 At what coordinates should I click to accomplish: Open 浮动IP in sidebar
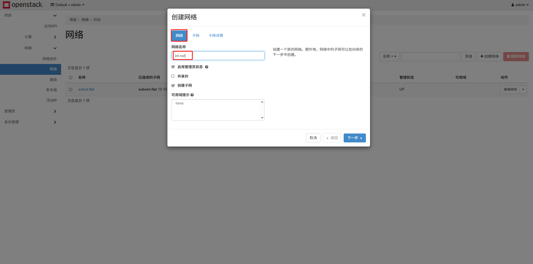pyautogui.click(x=51, y=101)
